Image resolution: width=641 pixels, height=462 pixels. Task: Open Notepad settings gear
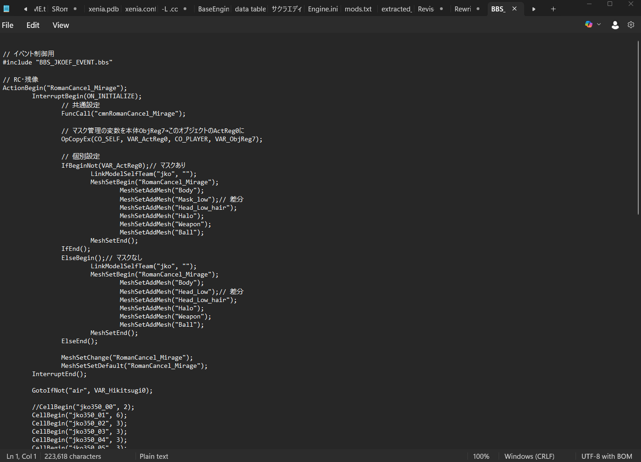click(x=631, y=25)
